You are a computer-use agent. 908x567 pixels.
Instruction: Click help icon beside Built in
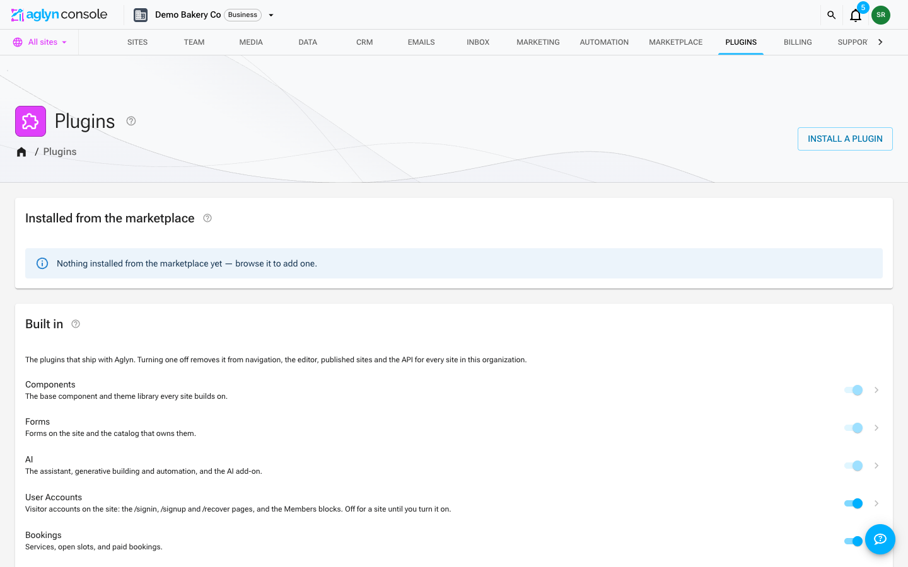(x=76, y=324)
